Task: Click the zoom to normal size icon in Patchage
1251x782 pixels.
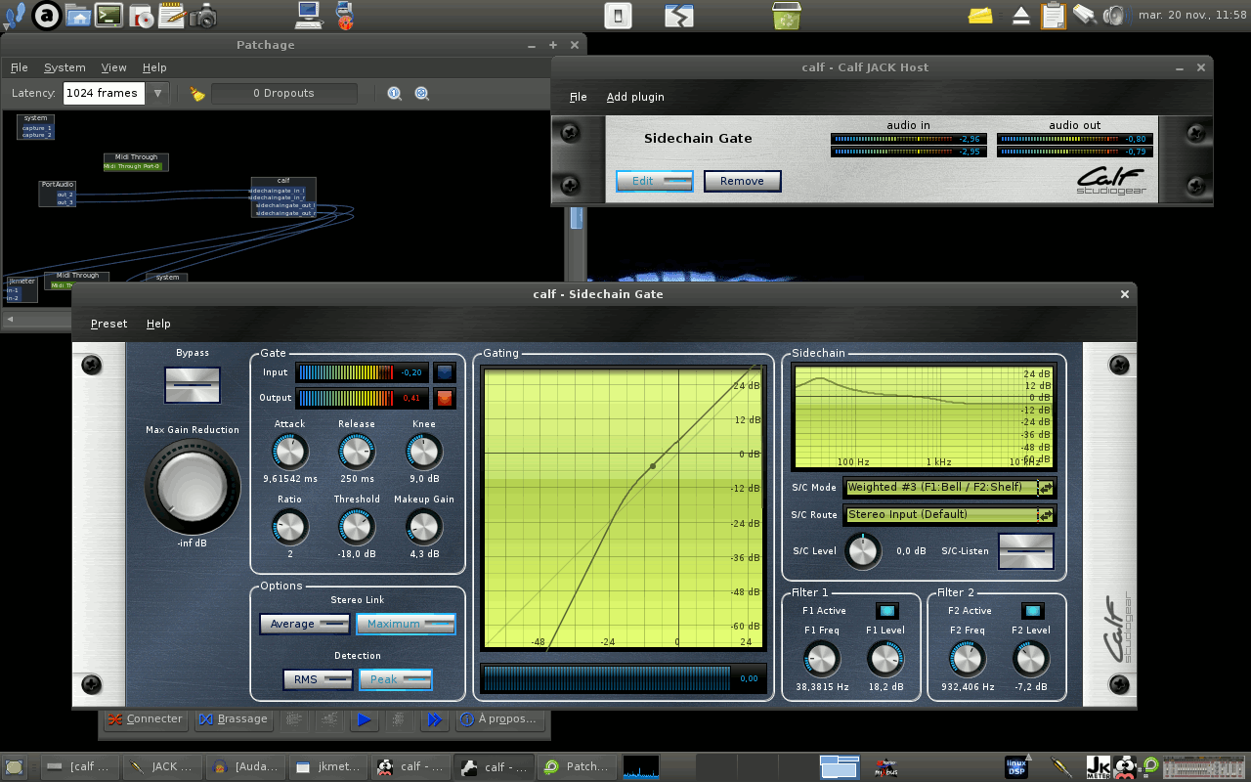Action: coord(395,94)
